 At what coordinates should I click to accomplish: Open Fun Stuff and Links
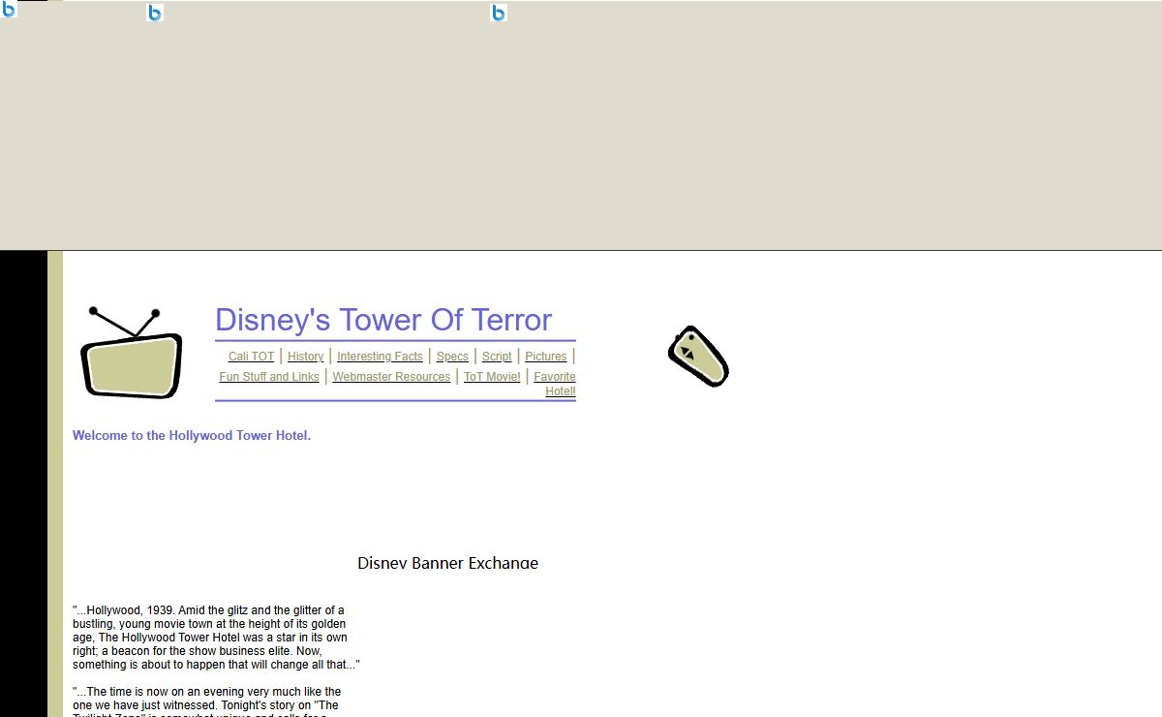point(269,377)
